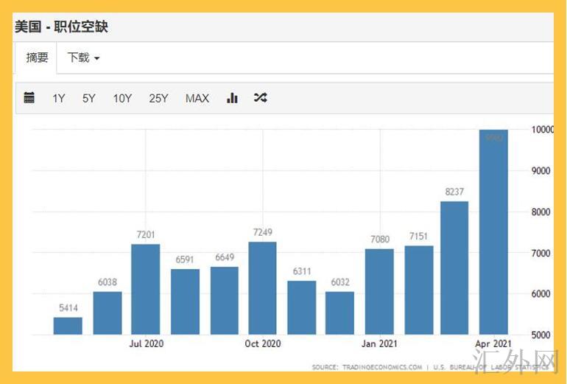Select the bar labeled 7080
Image resolution: width=567 pixels, height=384 pixels.
pyautogui.click(x=379, y=293)
